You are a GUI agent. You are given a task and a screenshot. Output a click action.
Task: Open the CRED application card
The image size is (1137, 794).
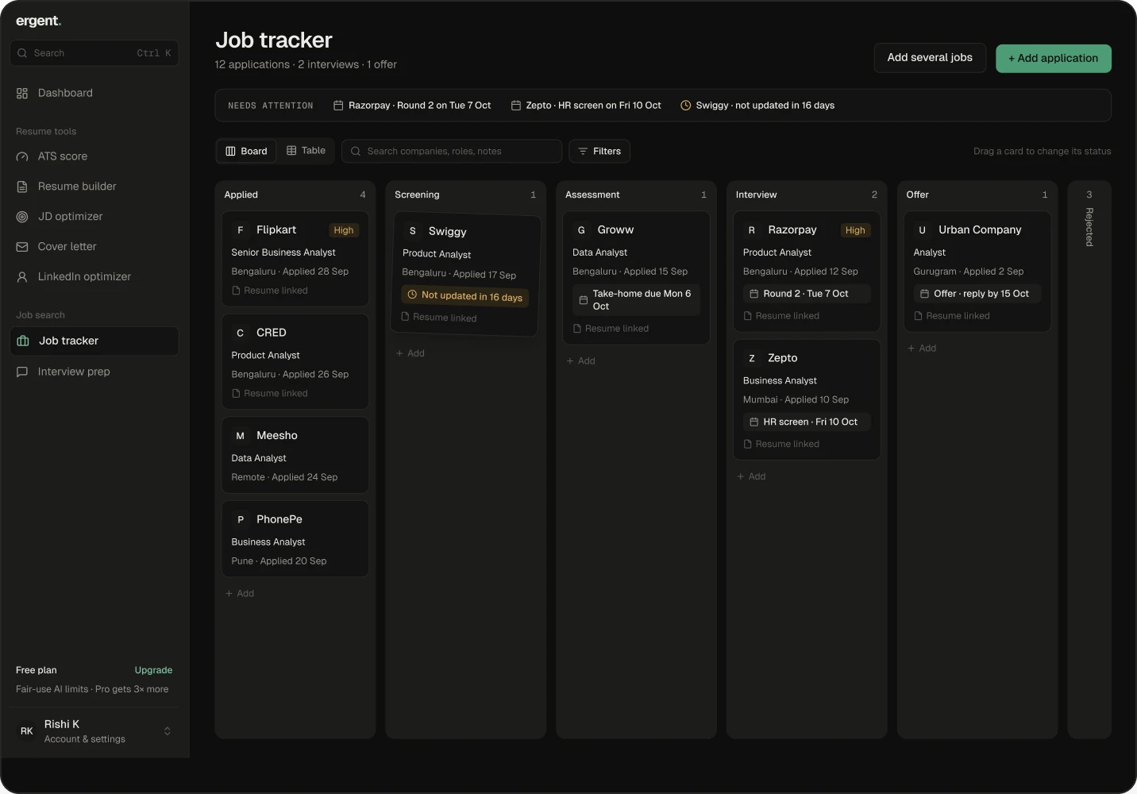click(295, 362)
